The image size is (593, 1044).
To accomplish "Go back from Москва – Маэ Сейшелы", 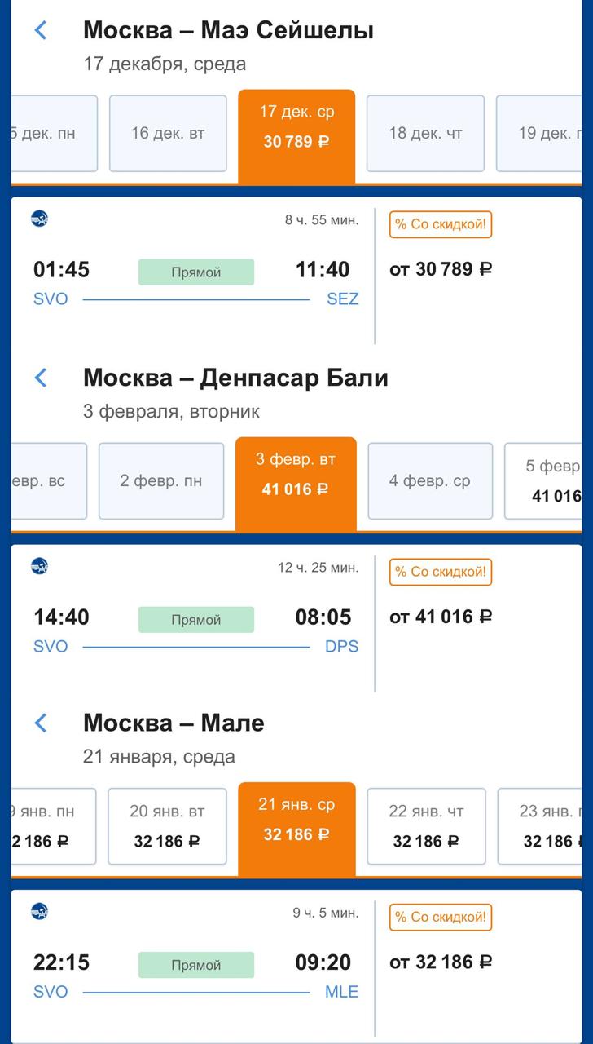I will pos(41,31).
